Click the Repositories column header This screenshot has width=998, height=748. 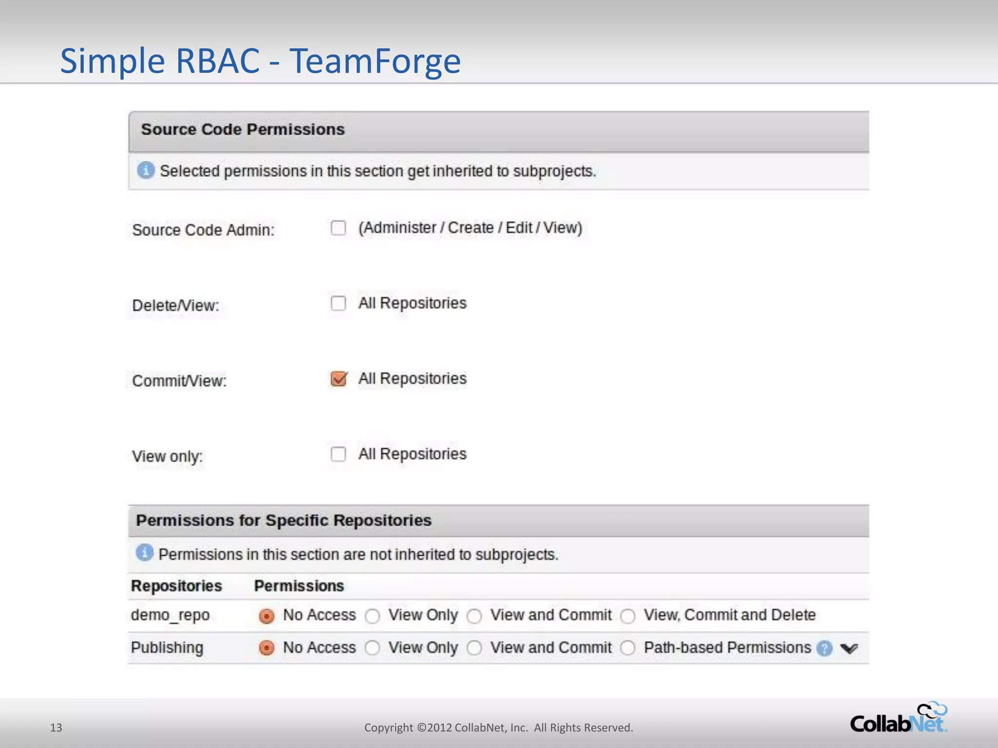pos(176,586)
